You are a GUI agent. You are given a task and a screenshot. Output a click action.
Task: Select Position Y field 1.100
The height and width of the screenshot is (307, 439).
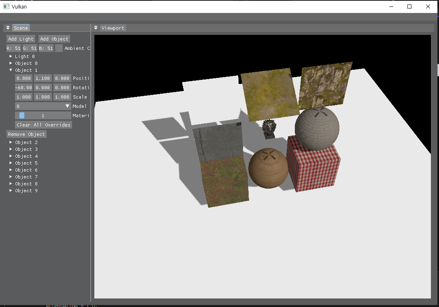pyautogui.click(x=43, y=78)
